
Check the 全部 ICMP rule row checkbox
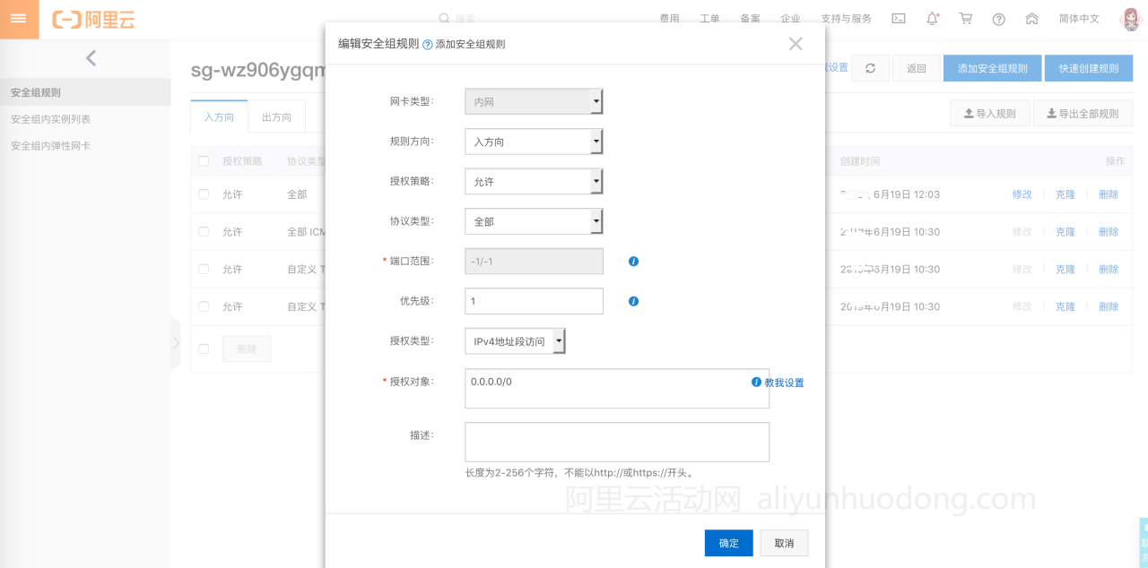point(204,232)
